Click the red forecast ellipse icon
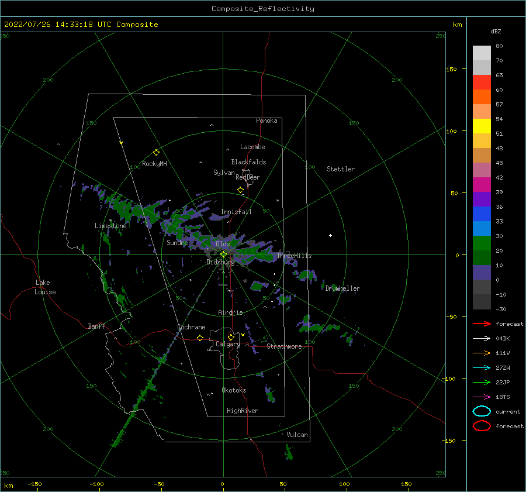Screen dimensions: 526x492 (x=482, y=426)
